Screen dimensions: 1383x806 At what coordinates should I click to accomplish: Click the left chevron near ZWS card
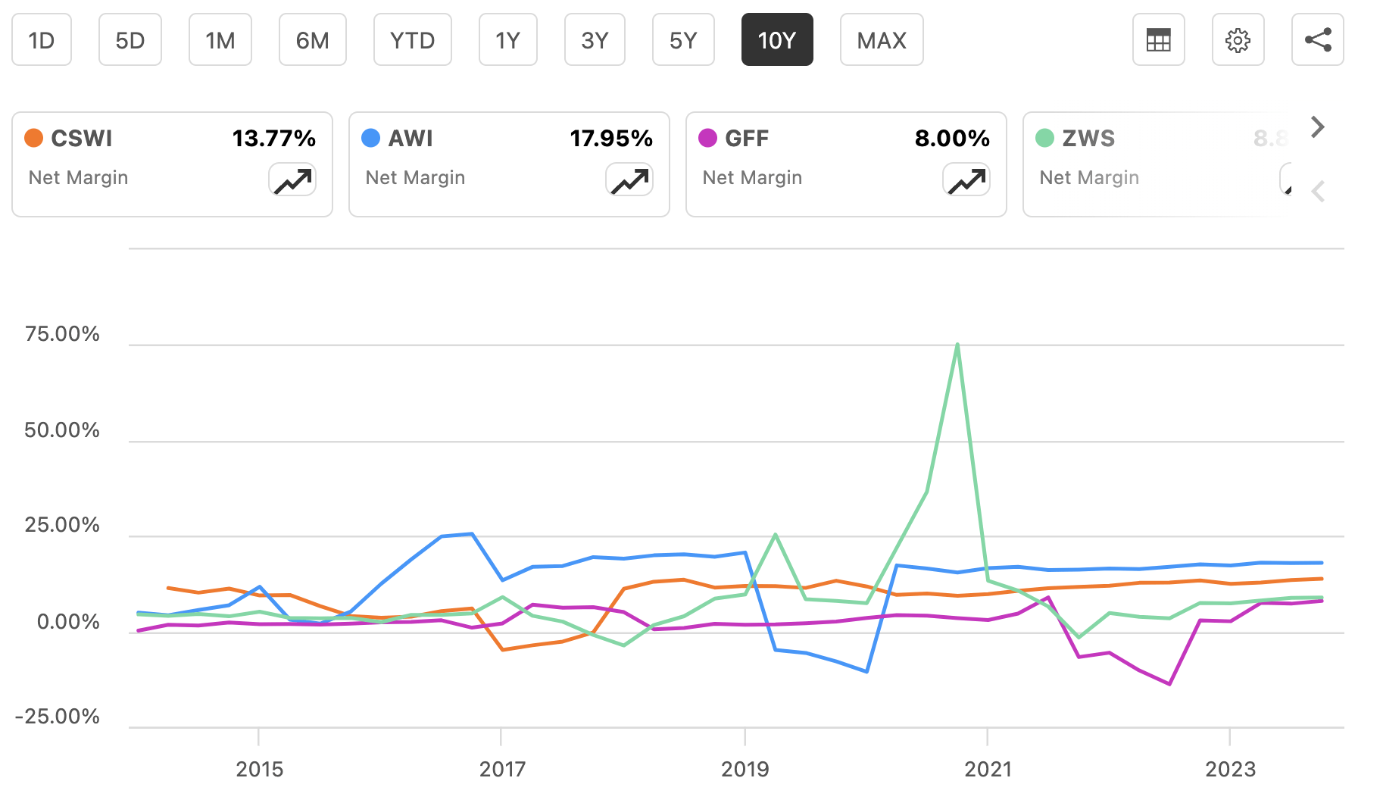pyautogui.click(x=1318, y=192)
